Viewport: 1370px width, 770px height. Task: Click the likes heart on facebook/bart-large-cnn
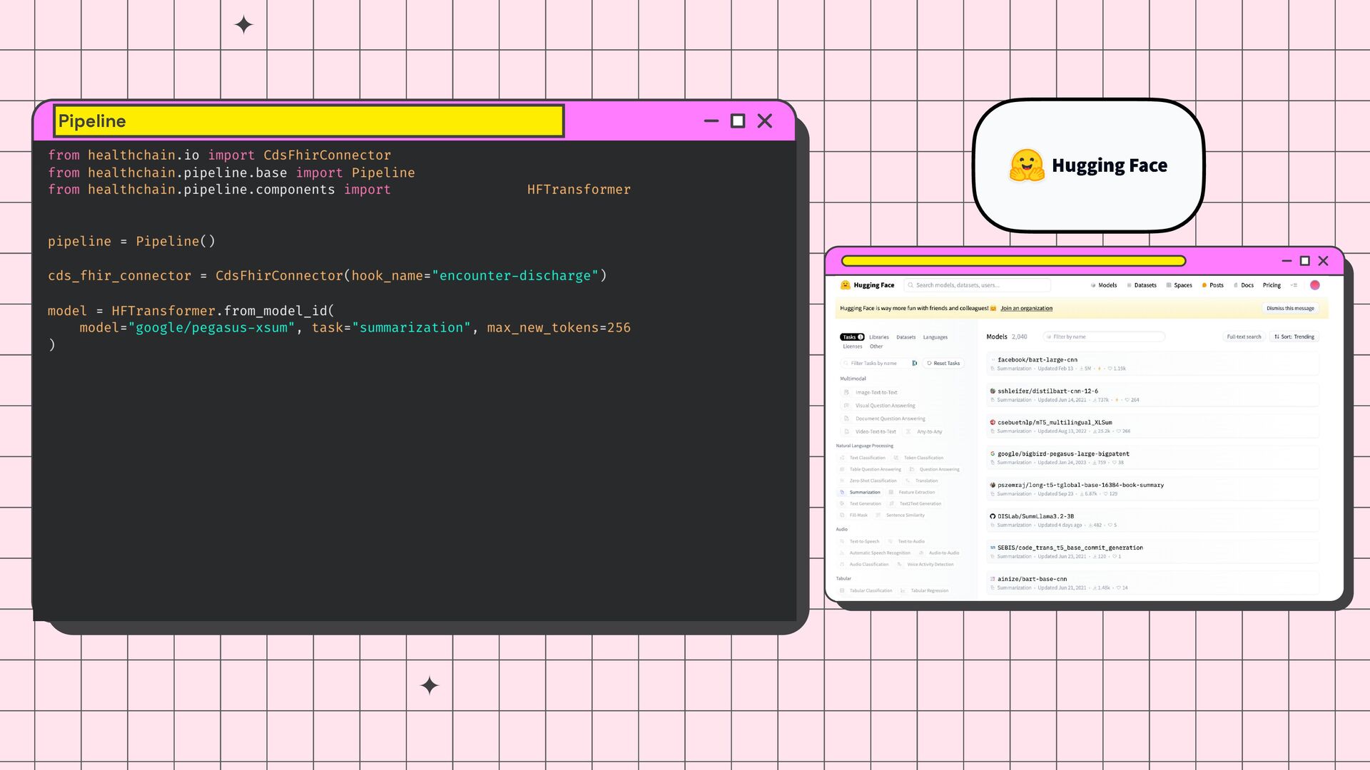point(1110,369)
